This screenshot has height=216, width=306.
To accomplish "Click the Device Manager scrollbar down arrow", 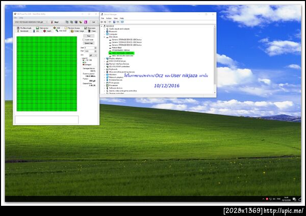I will [215, 92].
